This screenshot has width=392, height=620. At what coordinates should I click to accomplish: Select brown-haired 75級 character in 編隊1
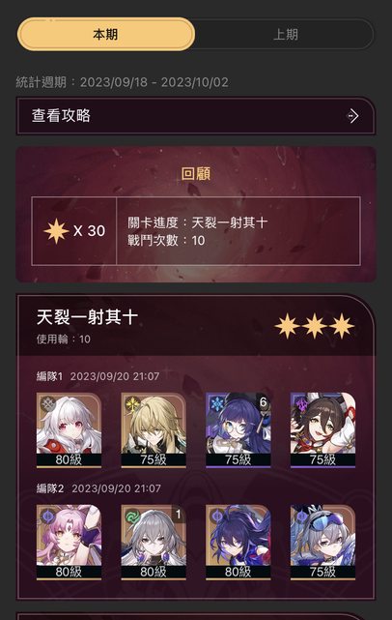point(322,429)
